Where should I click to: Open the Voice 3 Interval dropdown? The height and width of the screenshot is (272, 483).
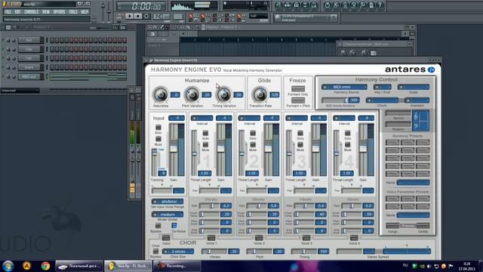(x=297, y=118)
